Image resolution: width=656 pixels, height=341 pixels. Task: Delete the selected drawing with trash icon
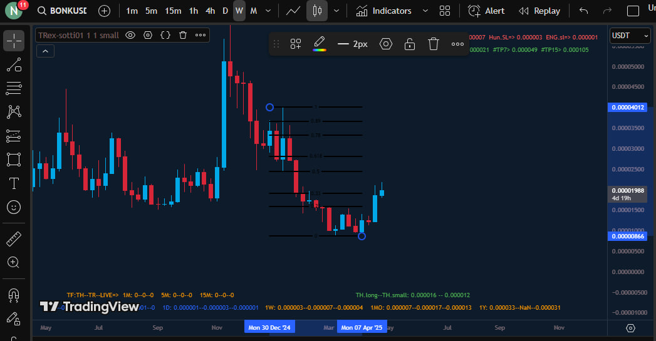[433, 44]
